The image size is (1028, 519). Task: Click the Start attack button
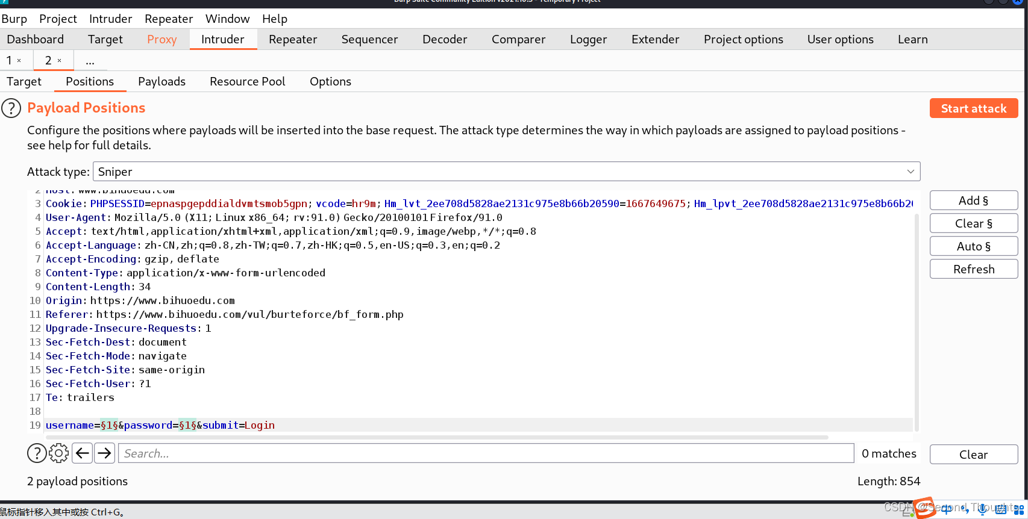coord(974,108)
